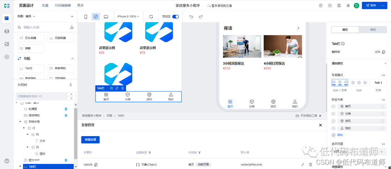Insert the 弹窗 component
The width and height of the screenshot is (391, 169).
31,48
